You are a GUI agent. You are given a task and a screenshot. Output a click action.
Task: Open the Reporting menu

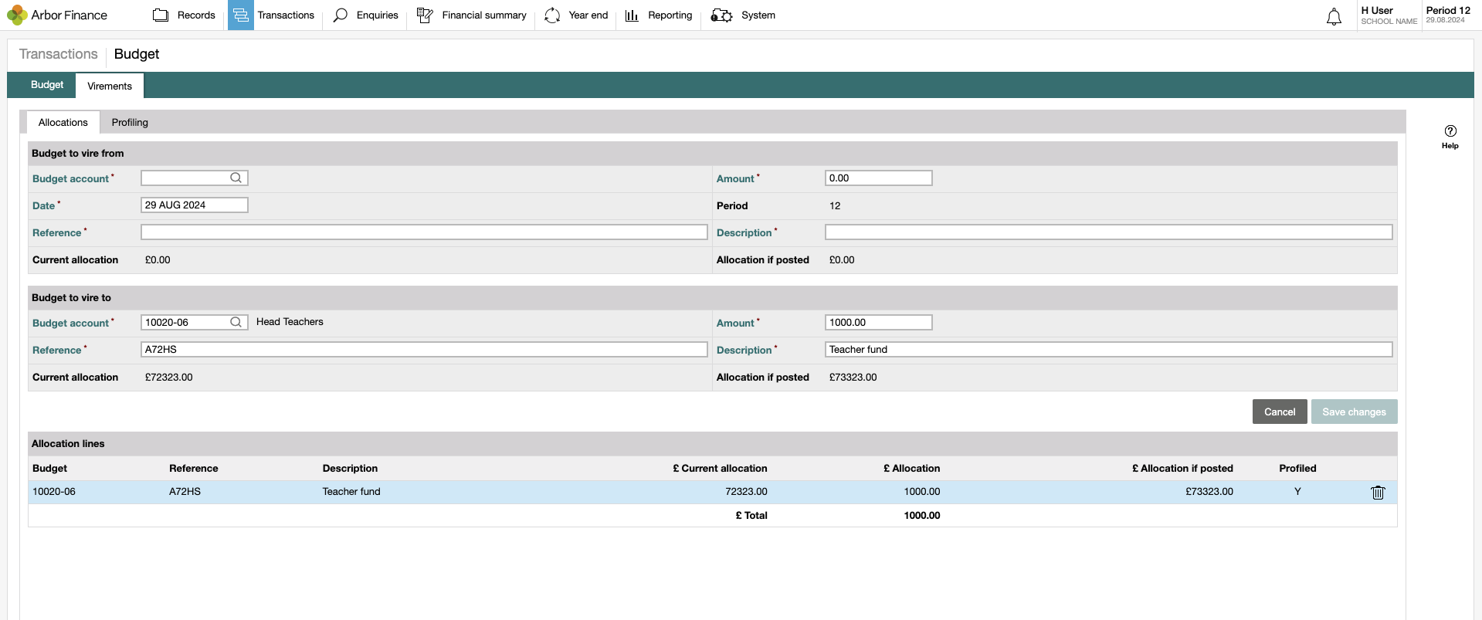click(670, 15)
